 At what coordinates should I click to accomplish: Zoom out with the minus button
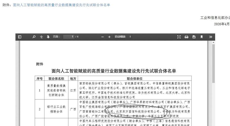tap(103, 37)
